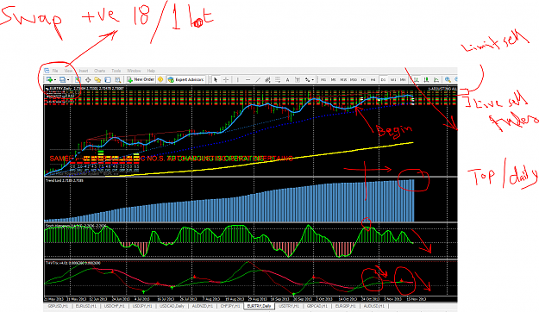The image size is (539, 312).
Task: Toggle the Market Watch window icon
Action: pyautogui.click(x=78, y=79)
